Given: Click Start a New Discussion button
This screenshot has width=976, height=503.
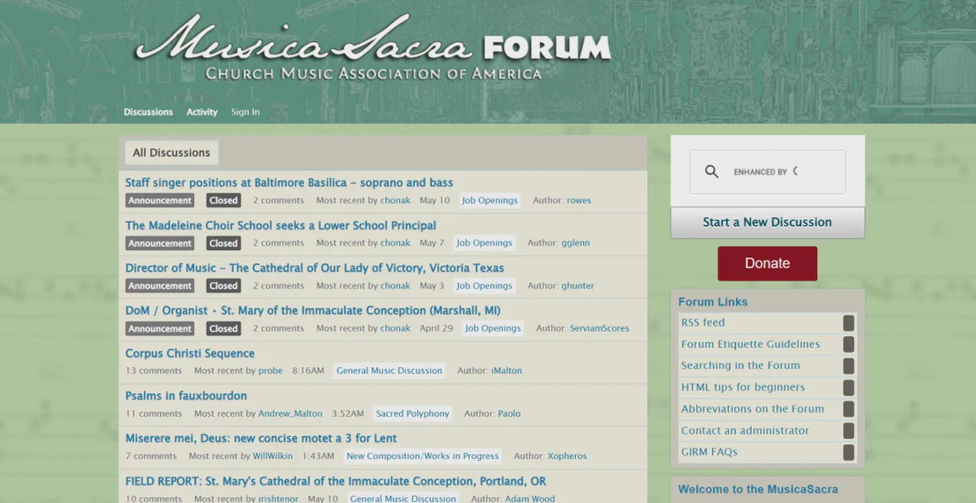Looking at the screenshot, I should click(768, 222).
